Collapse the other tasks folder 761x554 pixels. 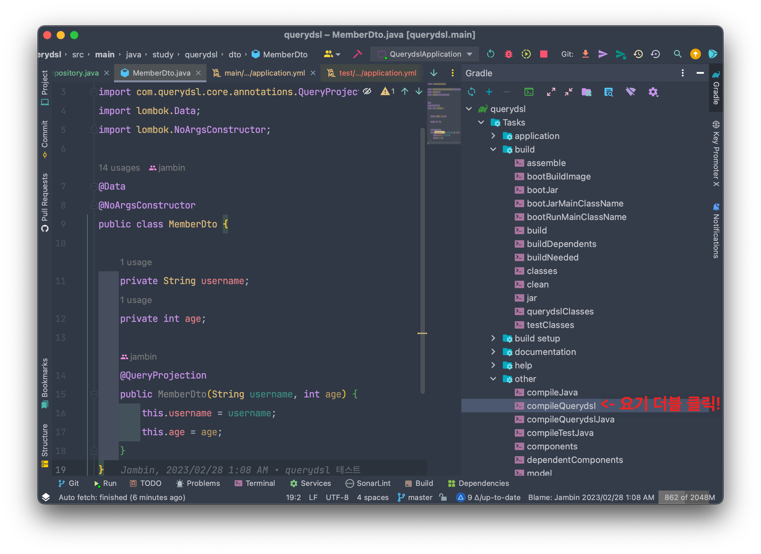click(493, 379)
